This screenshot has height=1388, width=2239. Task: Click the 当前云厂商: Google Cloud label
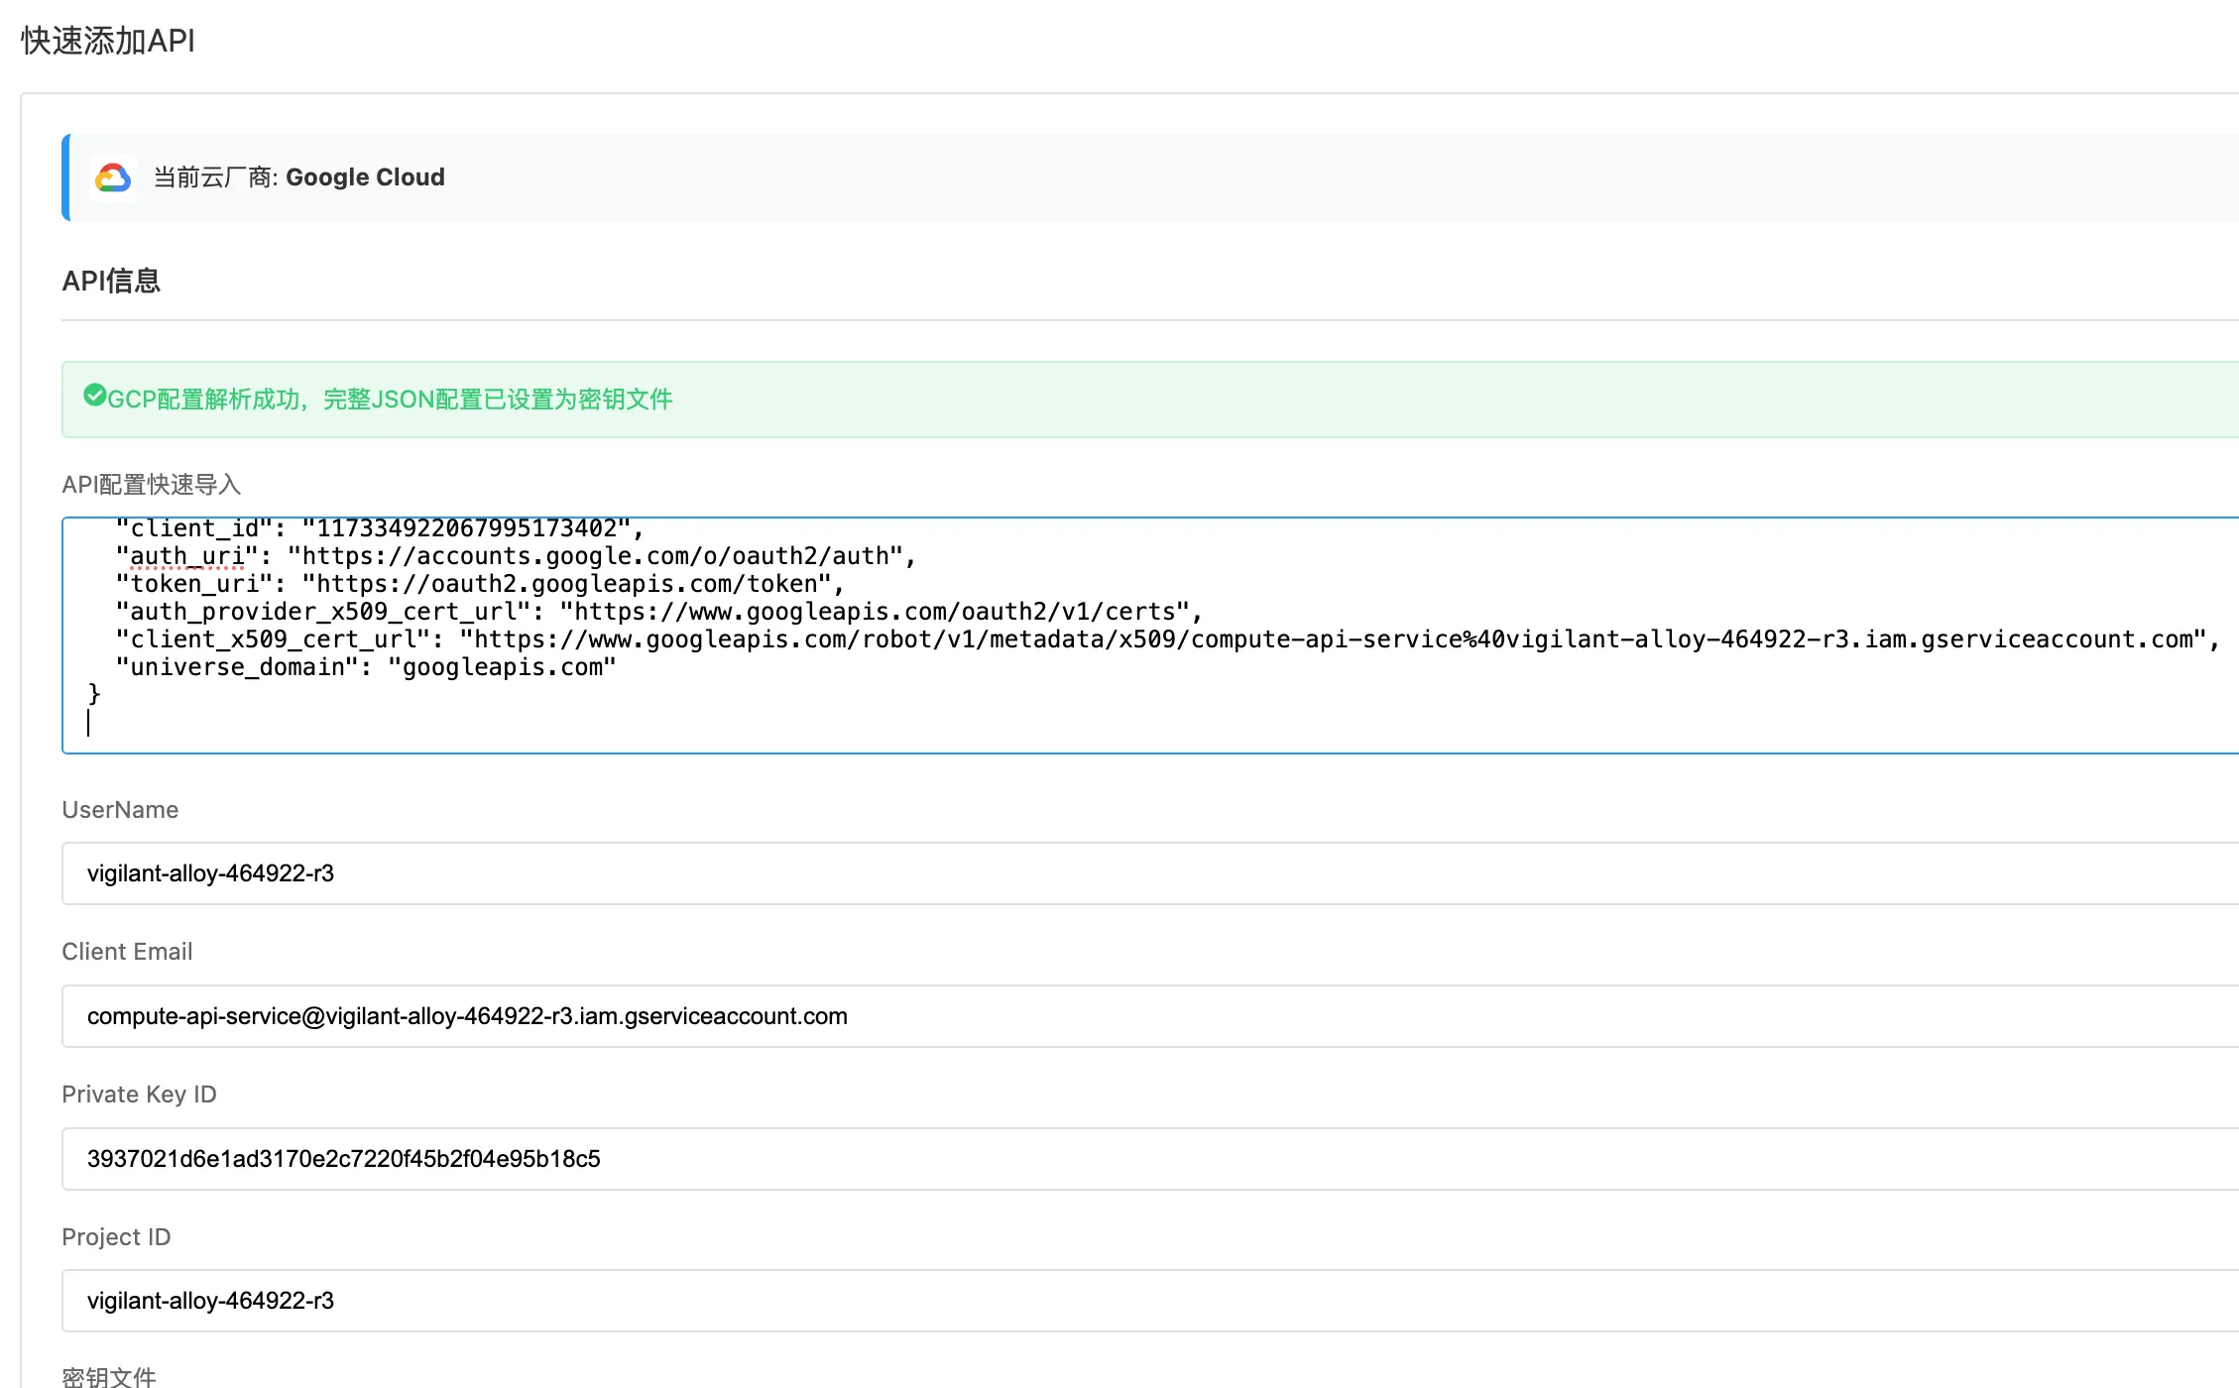click(x=298, y=177)
